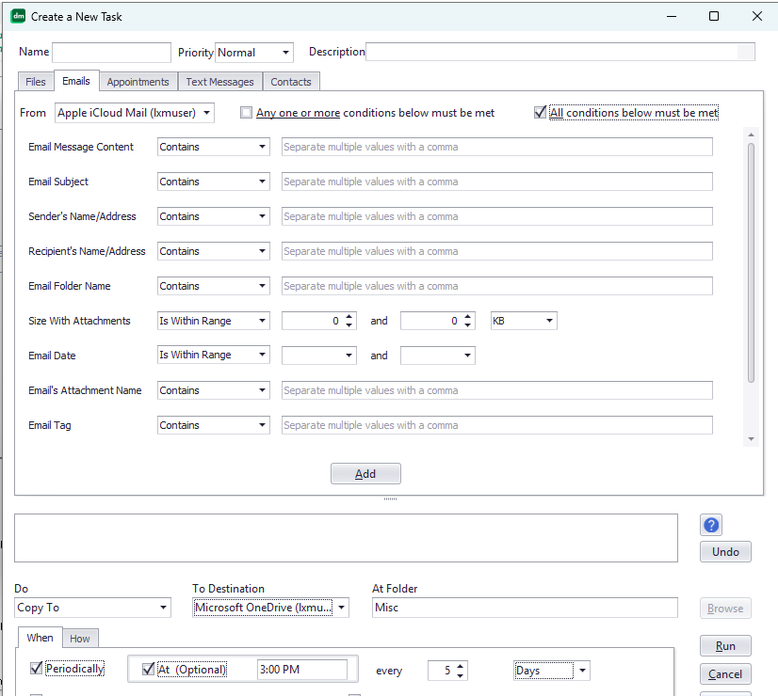Viewport: 778px width, 696px height.
Task: Change the From account dropdown
Action: coord(207,112)
